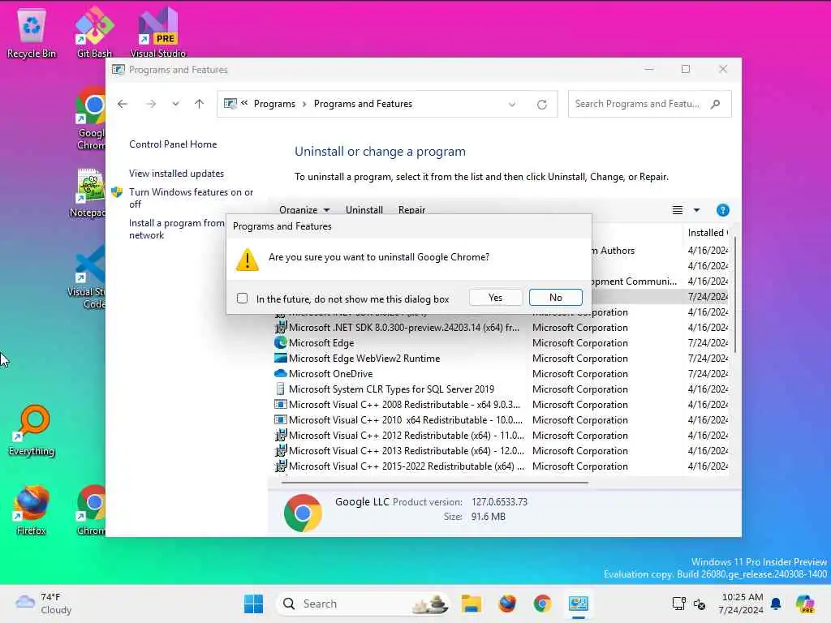Screen dimensions: 831x623
Task: Open File Explorer from the taskbar
Action: pos(471,604)
